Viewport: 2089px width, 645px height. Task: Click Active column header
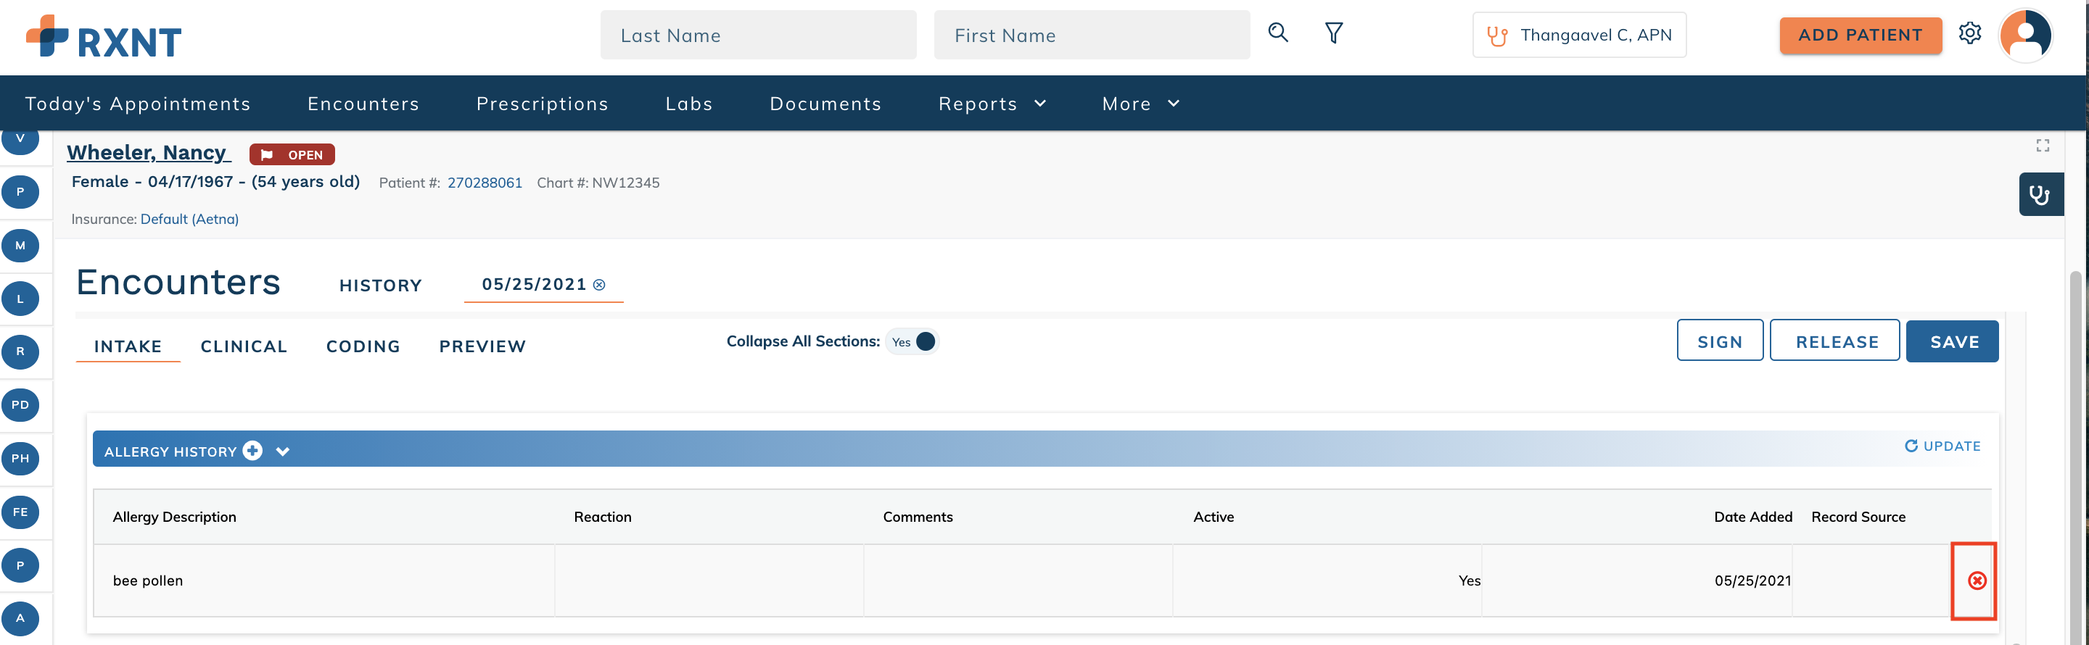[1214, 517]
